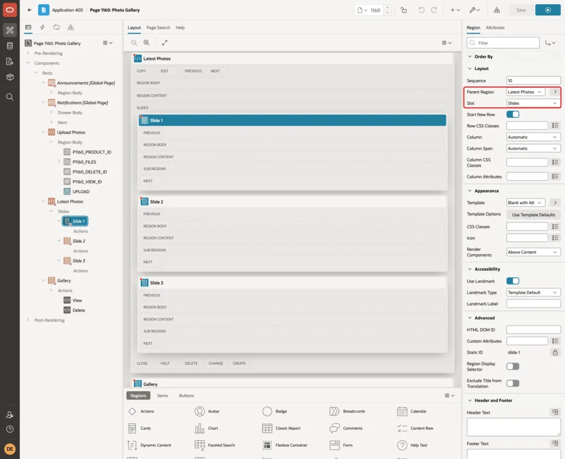
Task: Click the Use Template Defaults button
Action: coord(534,215)
